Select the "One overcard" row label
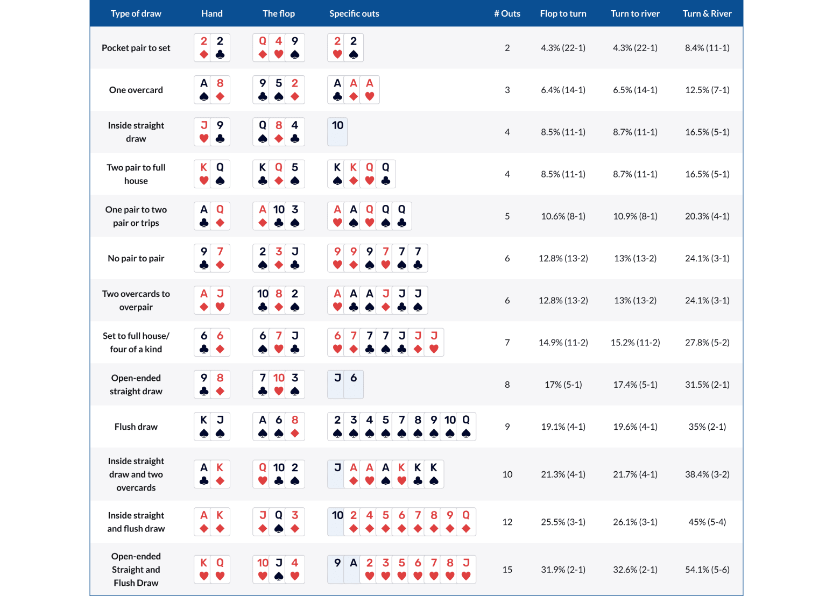833x596 pixels. click(136, 90)
